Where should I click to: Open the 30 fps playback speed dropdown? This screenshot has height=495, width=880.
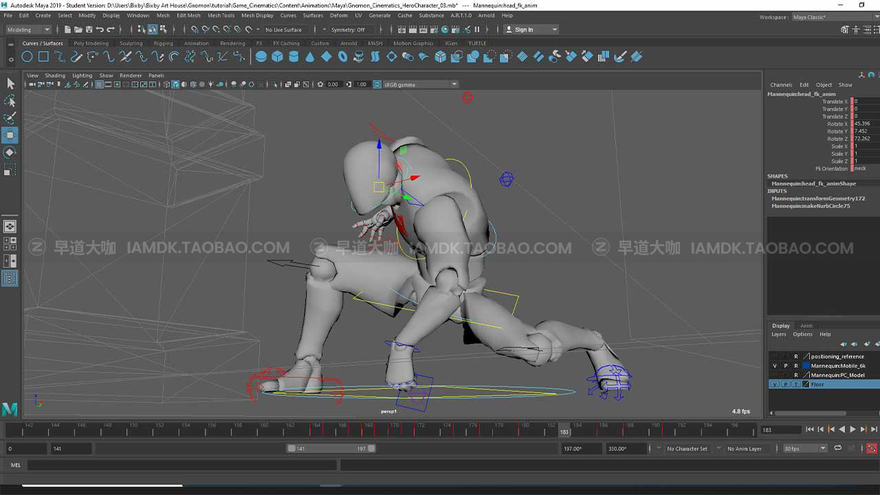pyautogui.click(x=805, y=448)
